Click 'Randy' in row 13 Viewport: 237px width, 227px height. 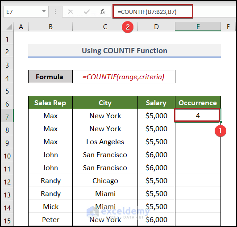[50, 193]
